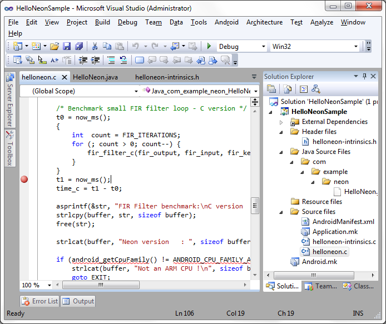This screenshot has height=324, width=386.
Task: Switch to the HelloNeon.java tab
Action: 95,77
